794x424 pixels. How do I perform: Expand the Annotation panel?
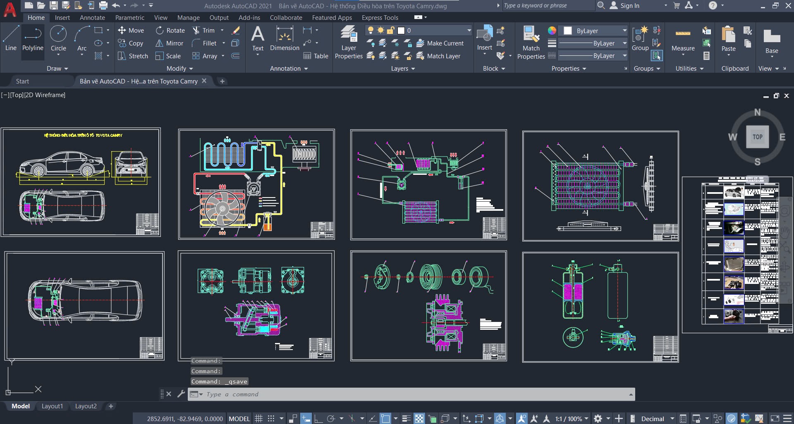(x=289, y=68)
